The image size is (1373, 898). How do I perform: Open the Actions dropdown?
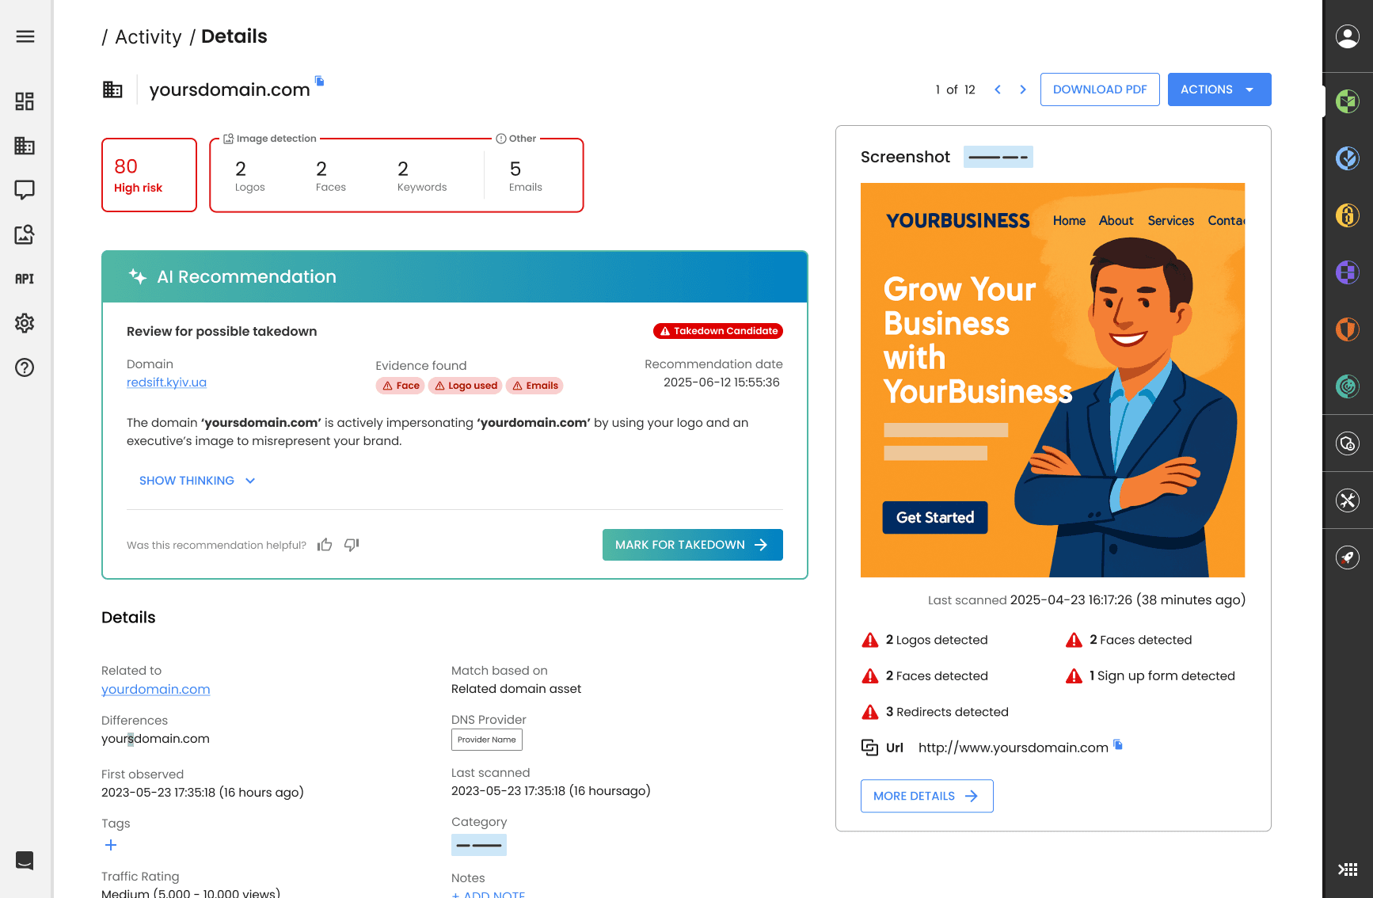pos(1219,89)
